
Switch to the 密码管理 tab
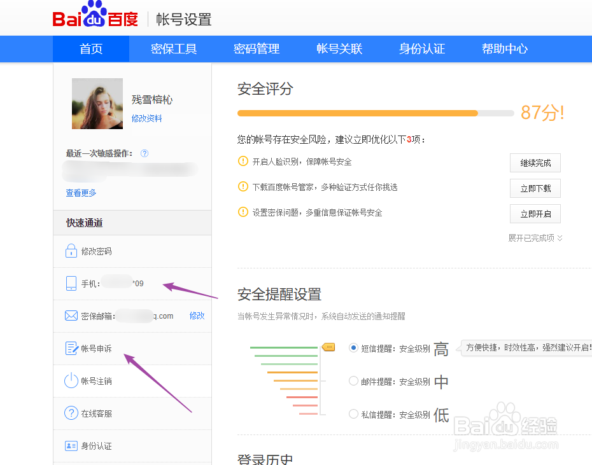click(x=257, y=48)
